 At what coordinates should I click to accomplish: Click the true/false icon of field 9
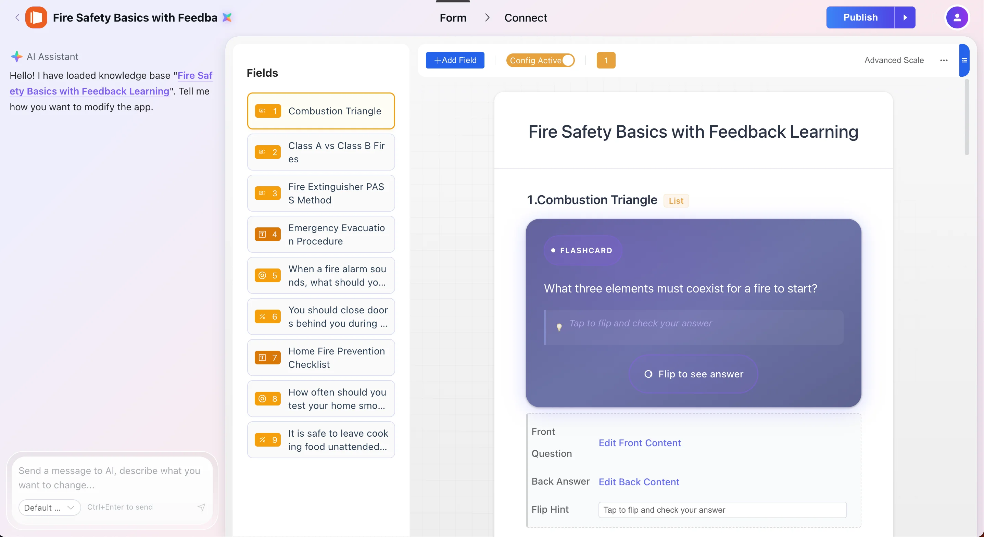[x=262, y=440]
